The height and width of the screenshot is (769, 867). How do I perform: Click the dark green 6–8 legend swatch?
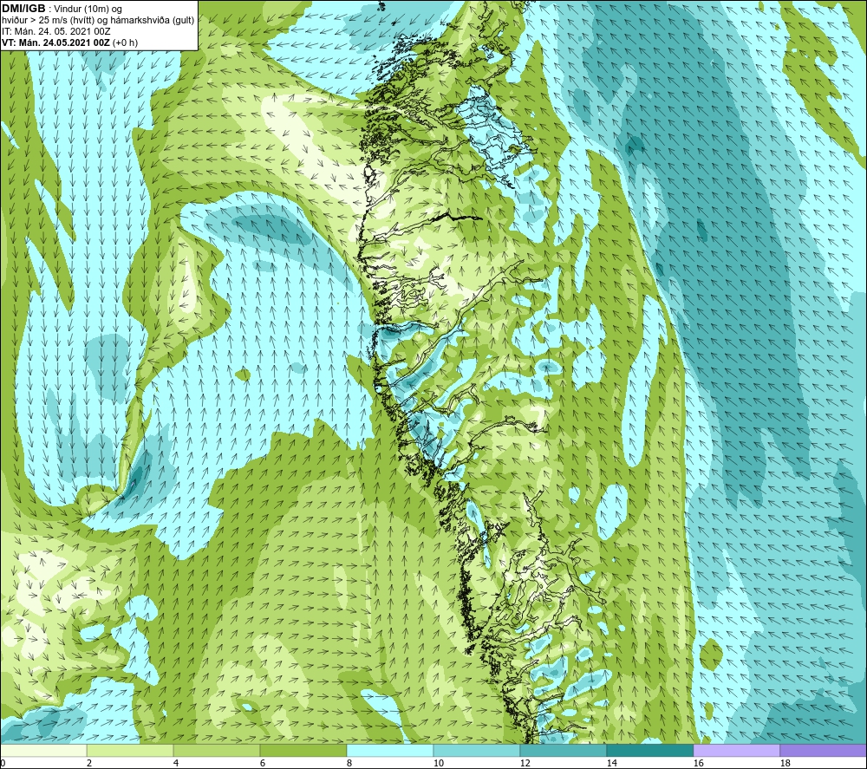tap(303, 750)
